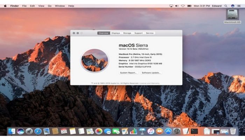
Task: Open Launchpad rocket icon in Dock
Action: [29, 131]
